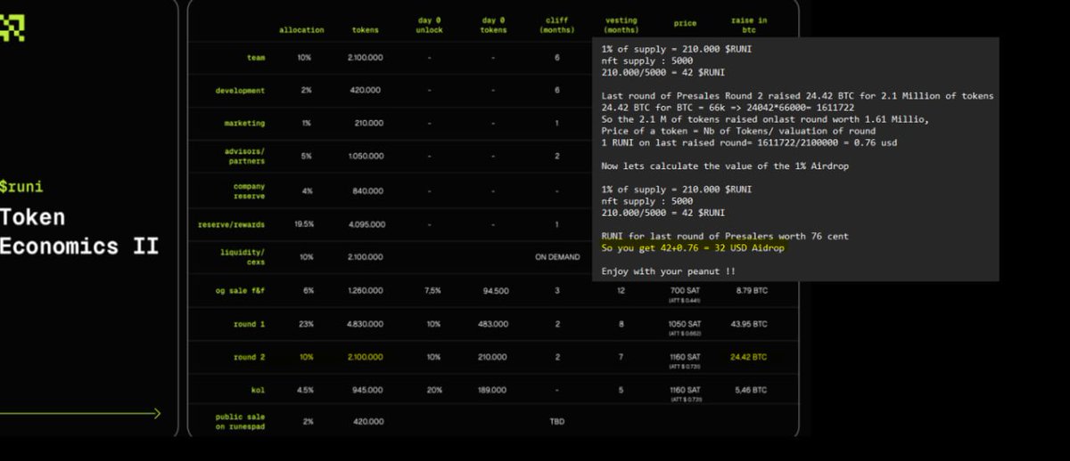Click the 1.050.000 tokens value for advisors/partners
Image resolution: width=1070 pixels, height=461 pixels.
[366, 157]
